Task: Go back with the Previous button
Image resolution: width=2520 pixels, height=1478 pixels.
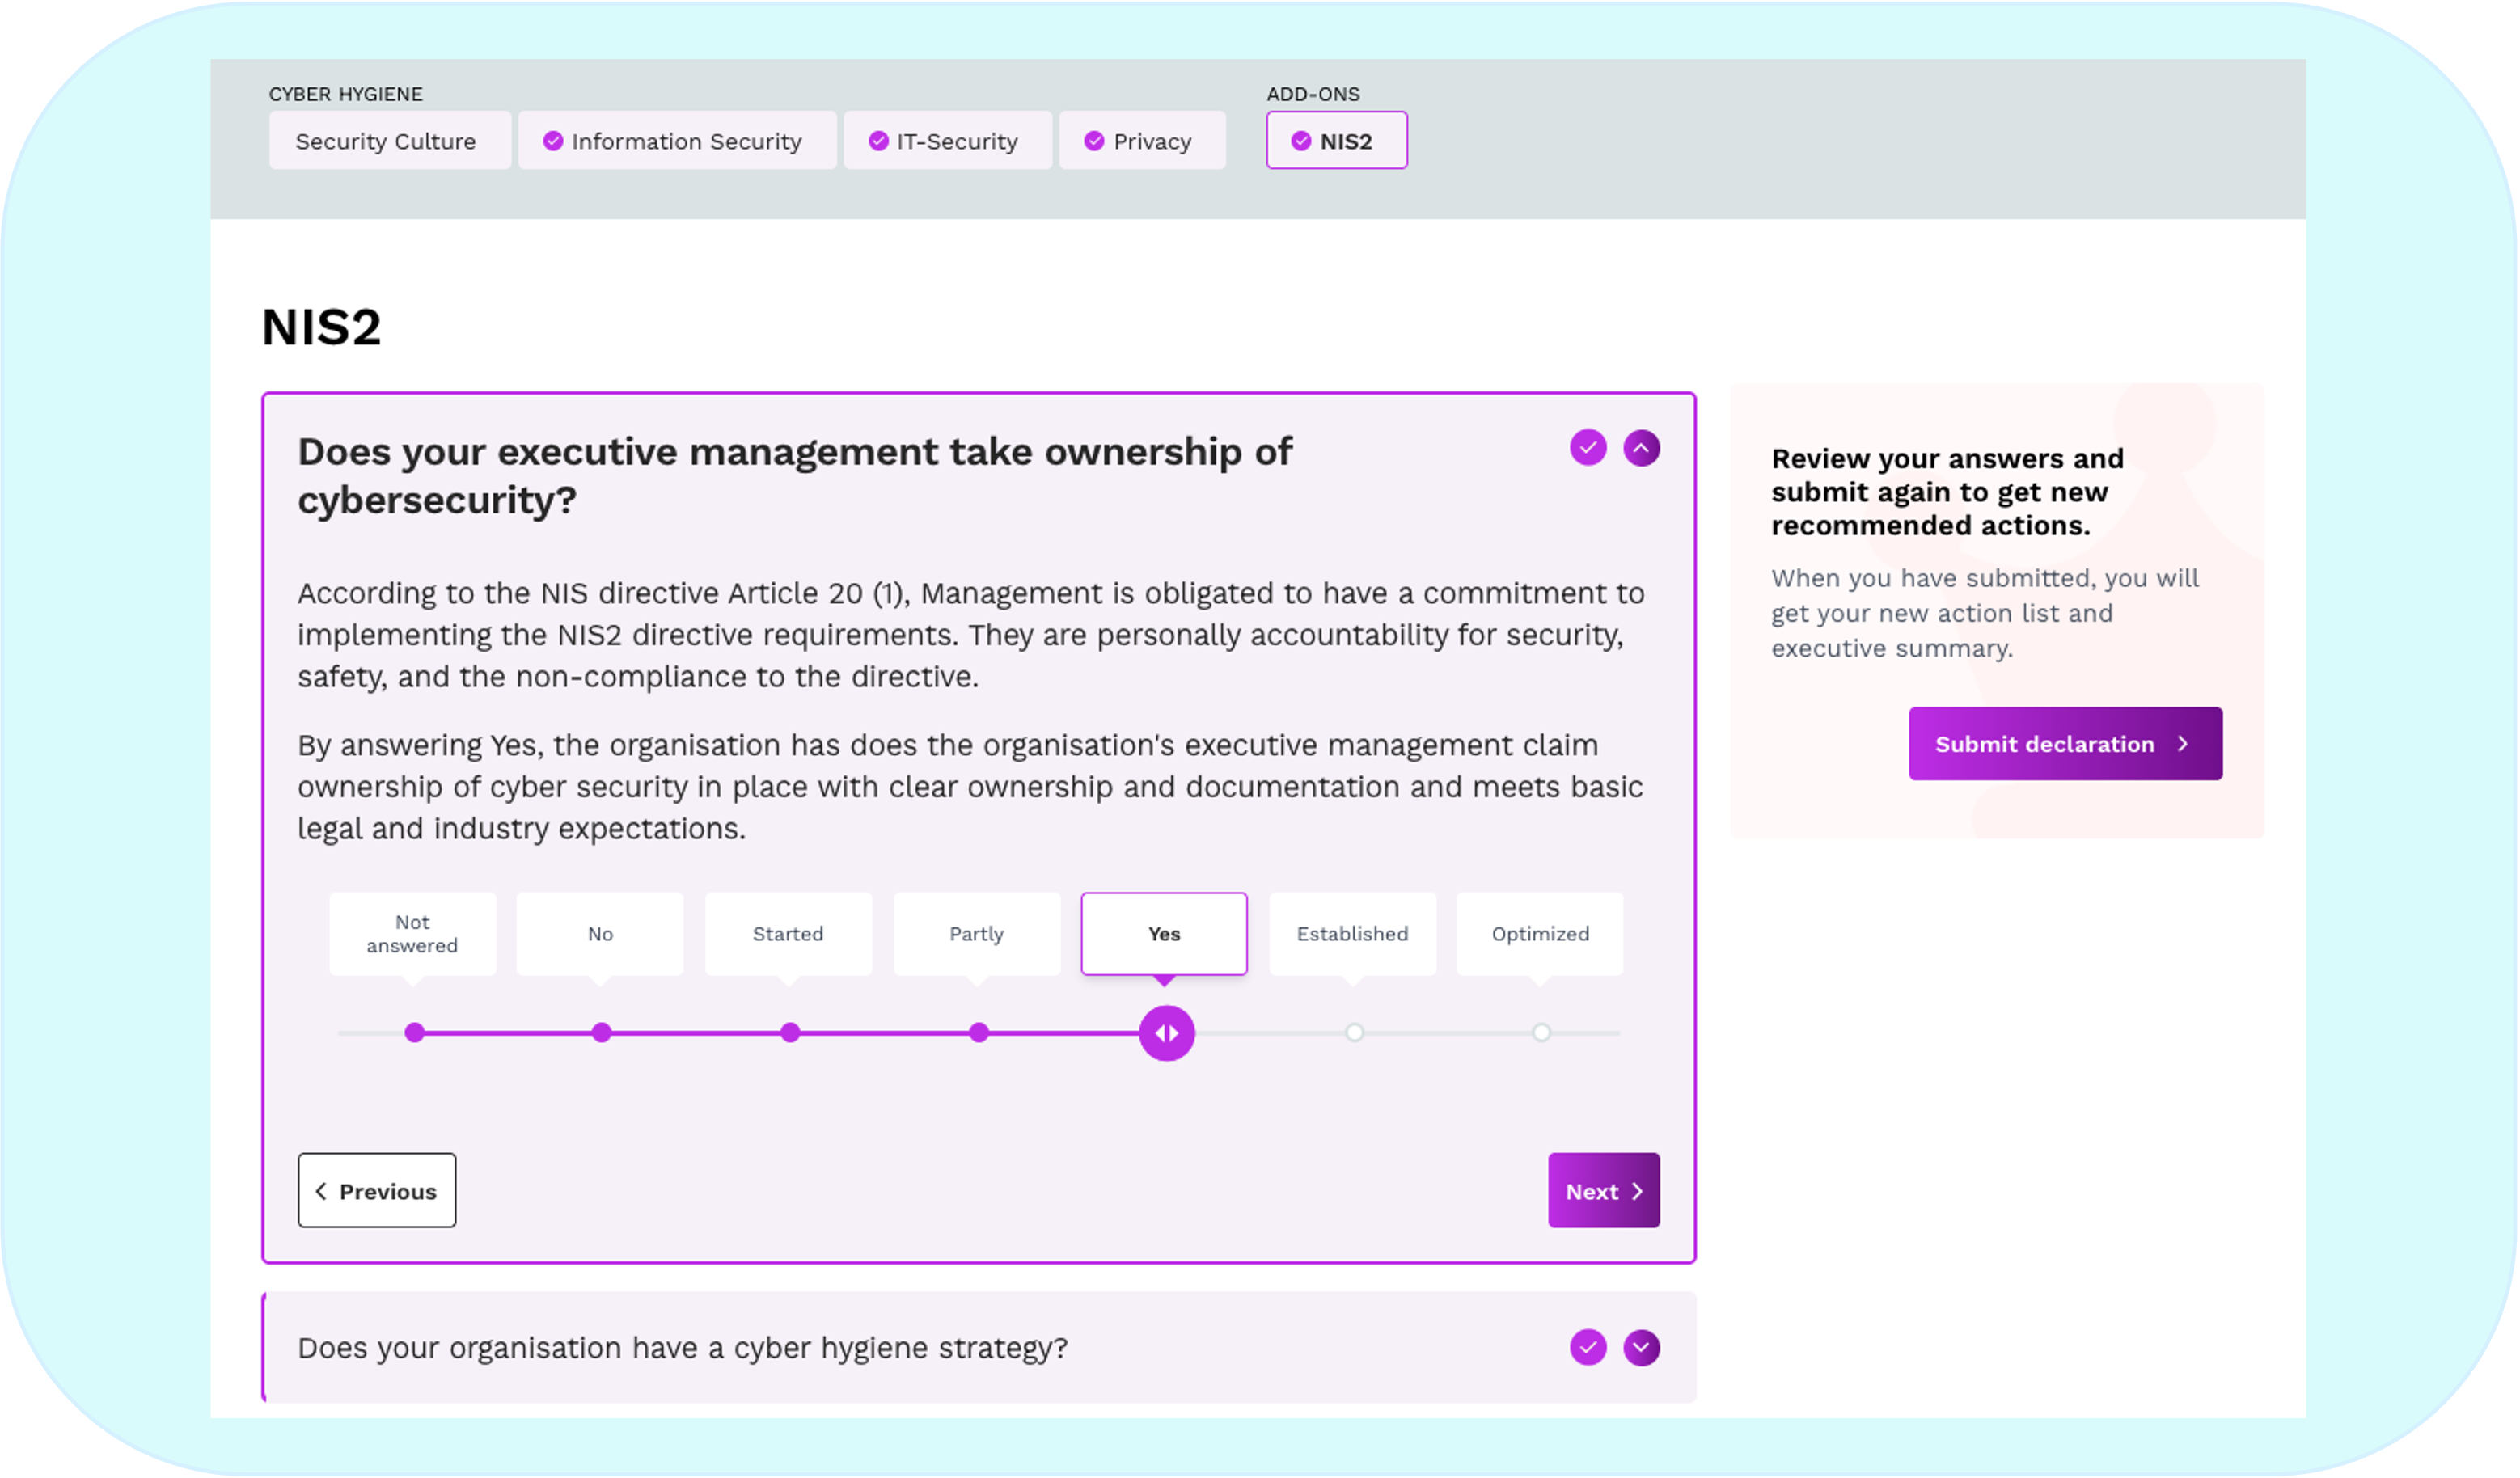Action: 376,1191
